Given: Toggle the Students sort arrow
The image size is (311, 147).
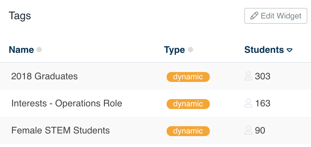Looking at the screenshot, I should [x=289, y=50].
